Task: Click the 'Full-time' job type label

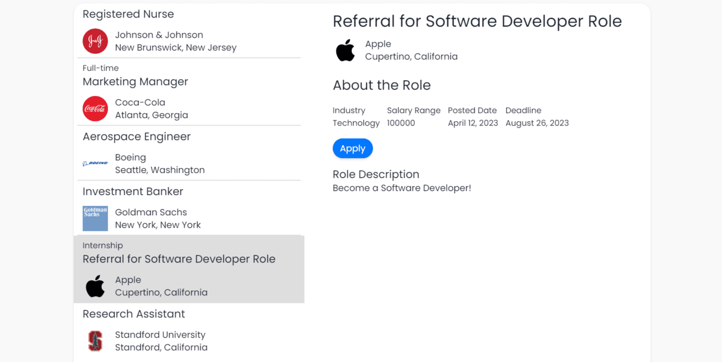Action: tap(101, 68)
